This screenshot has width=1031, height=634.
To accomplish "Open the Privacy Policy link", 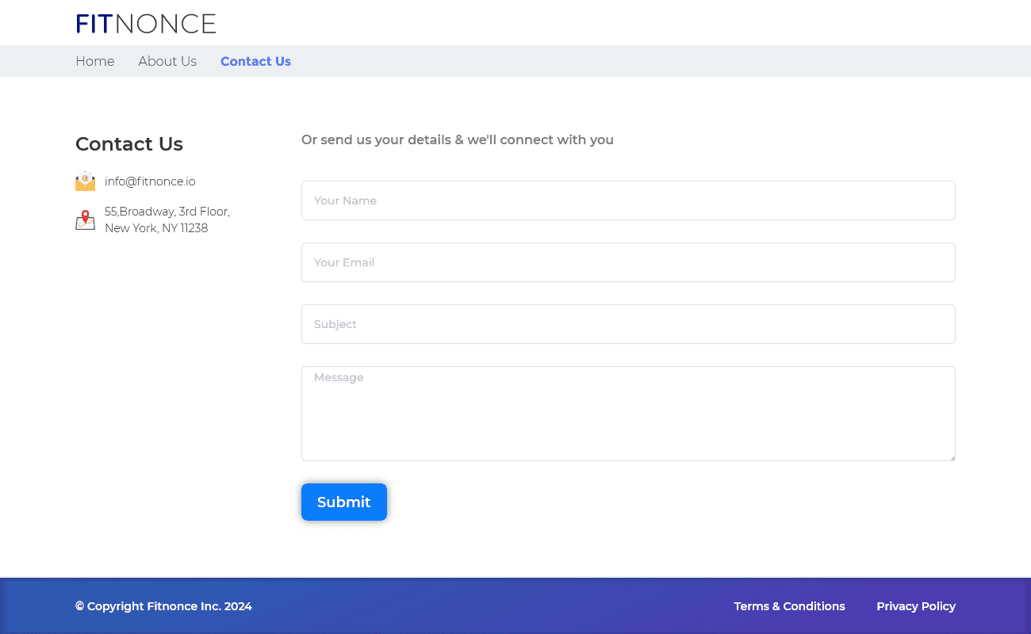I will point(916,606).
